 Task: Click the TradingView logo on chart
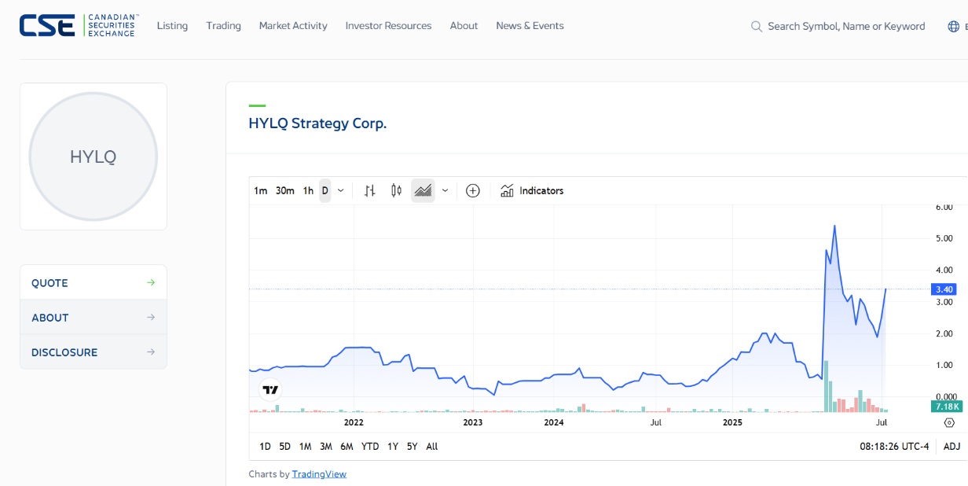click(269, 389)
